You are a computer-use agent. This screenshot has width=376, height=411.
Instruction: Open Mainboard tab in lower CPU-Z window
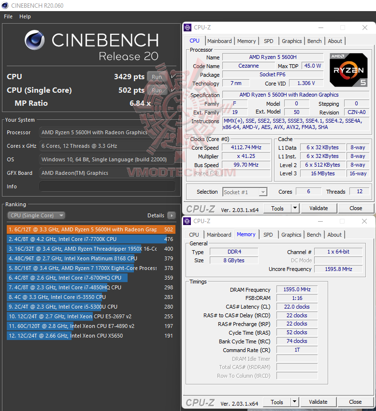click(219, 235)
